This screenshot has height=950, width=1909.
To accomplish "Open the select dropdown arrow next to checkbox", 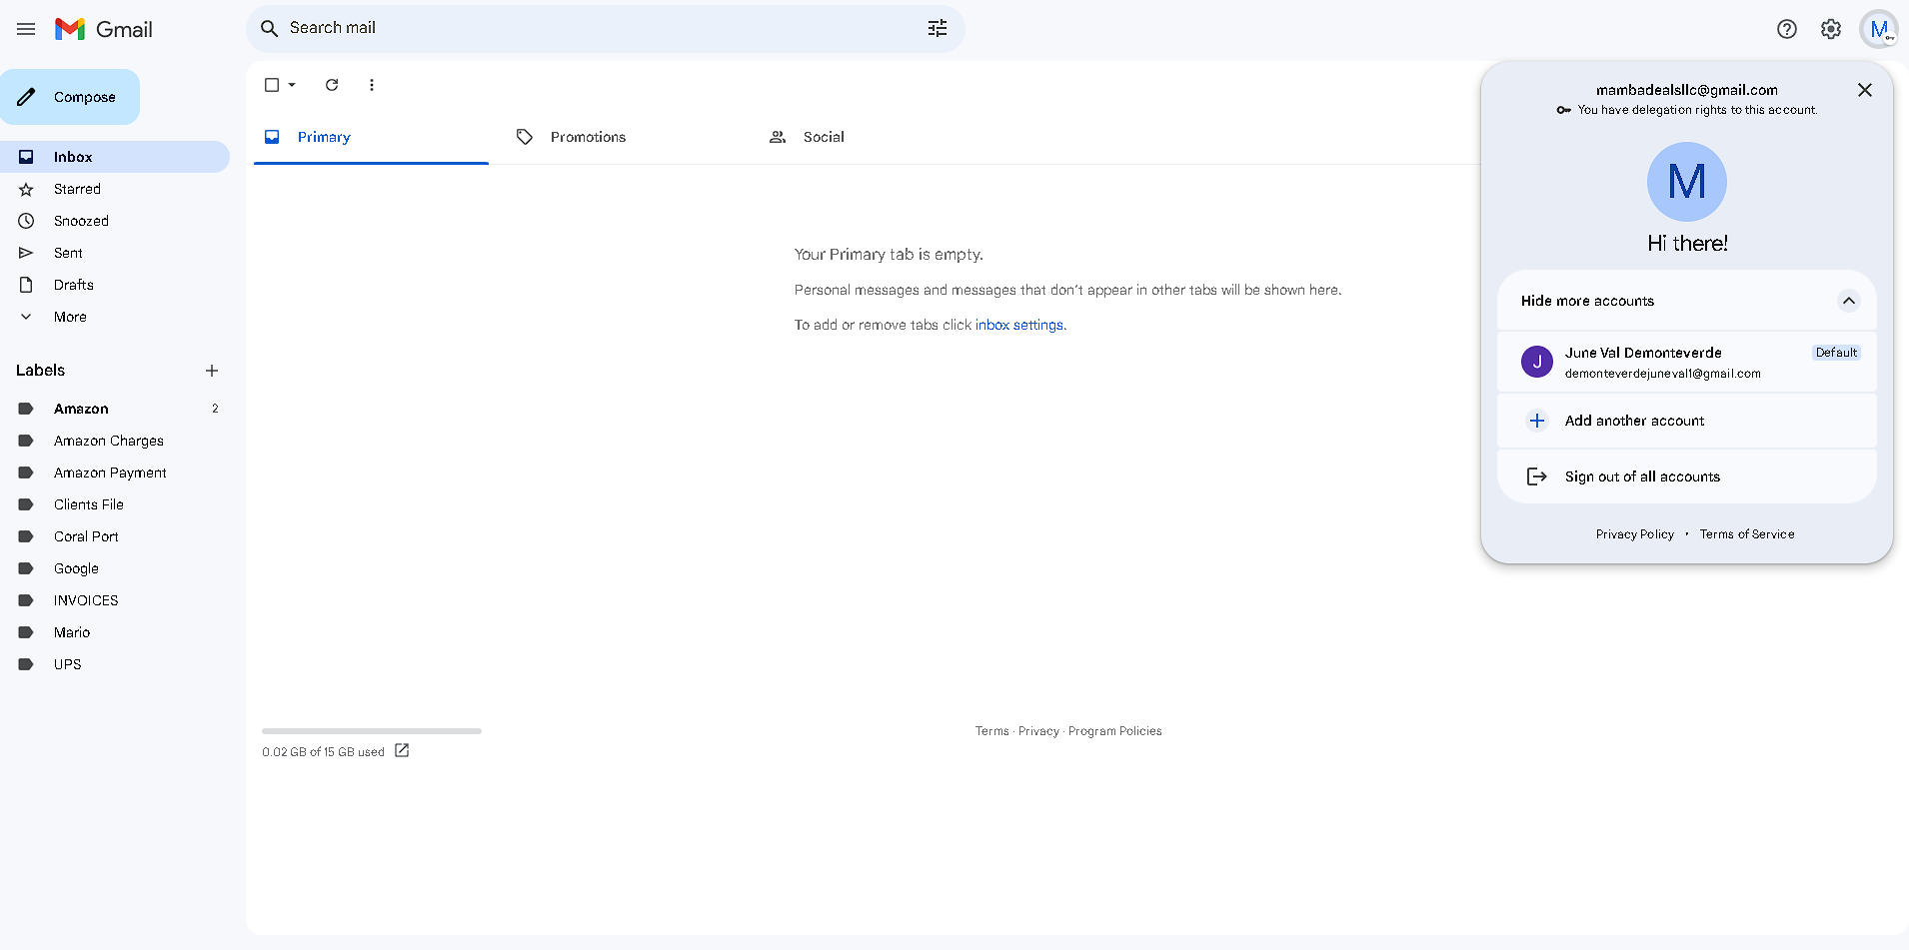I will [292, 85].
